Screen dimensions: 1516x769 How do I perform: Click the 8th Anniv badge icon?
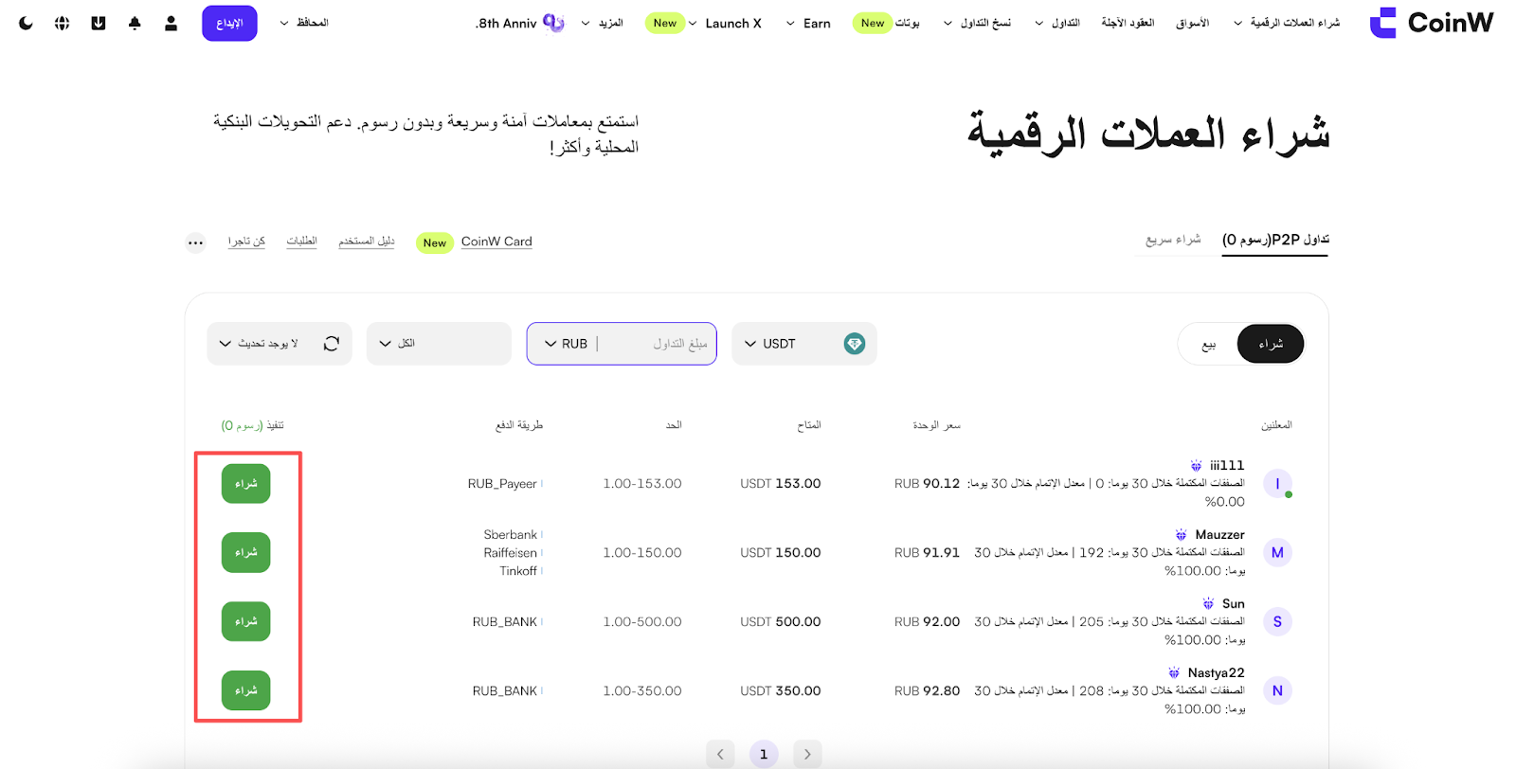click(553, 23)
